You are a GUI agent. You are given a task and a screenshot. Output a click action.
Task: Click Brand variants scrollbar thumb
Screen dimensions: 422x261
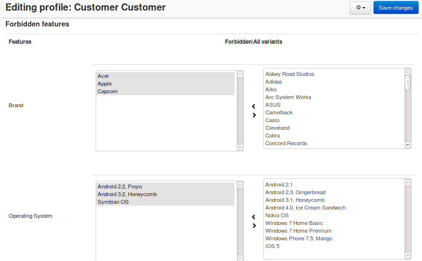pyautogui.click(x=408, y=83)
